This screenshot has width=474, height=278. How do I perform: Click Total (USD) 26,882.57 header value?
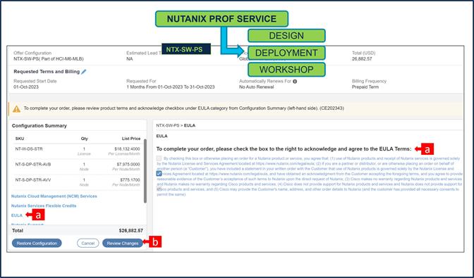point(362,59)
